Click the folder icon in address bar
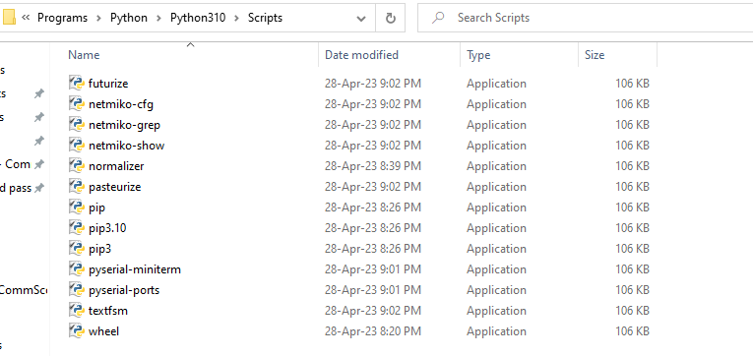This screenshot has height=356, width=753. pyautogui.click(x=9, y=18)
